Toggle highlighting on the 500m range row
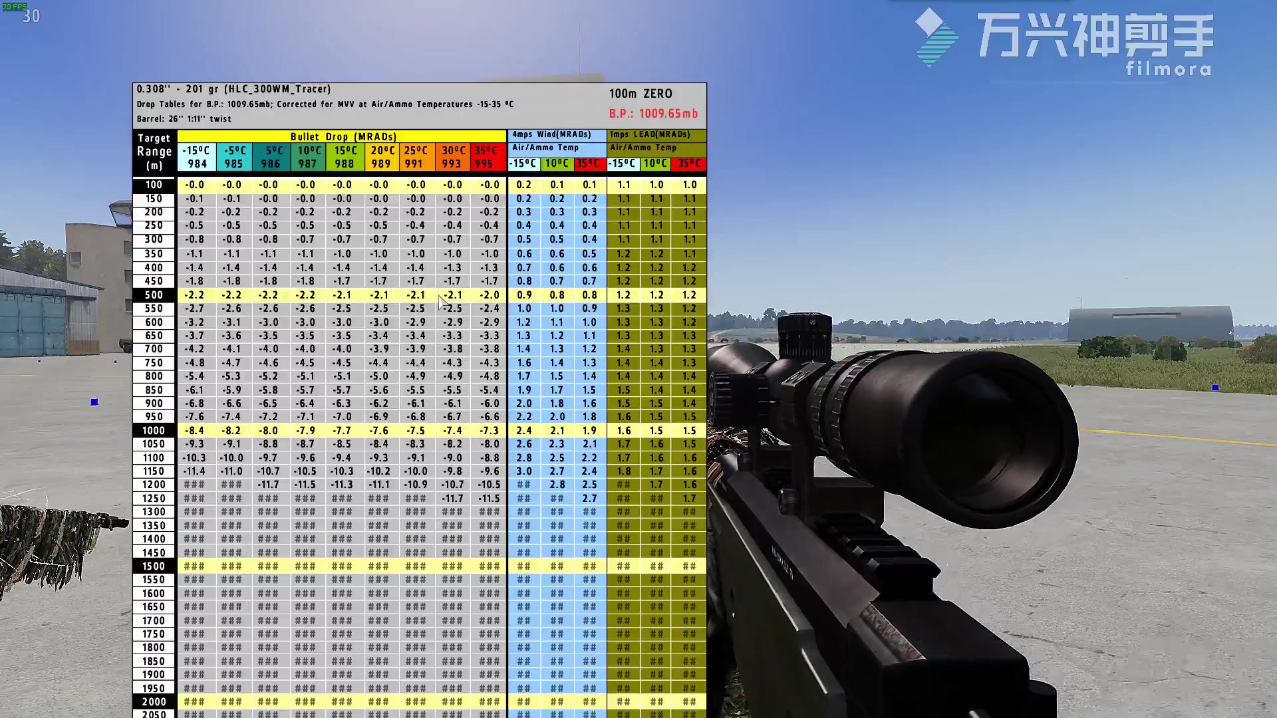The width and height of the screenshot is (1277, 718). 154,295
